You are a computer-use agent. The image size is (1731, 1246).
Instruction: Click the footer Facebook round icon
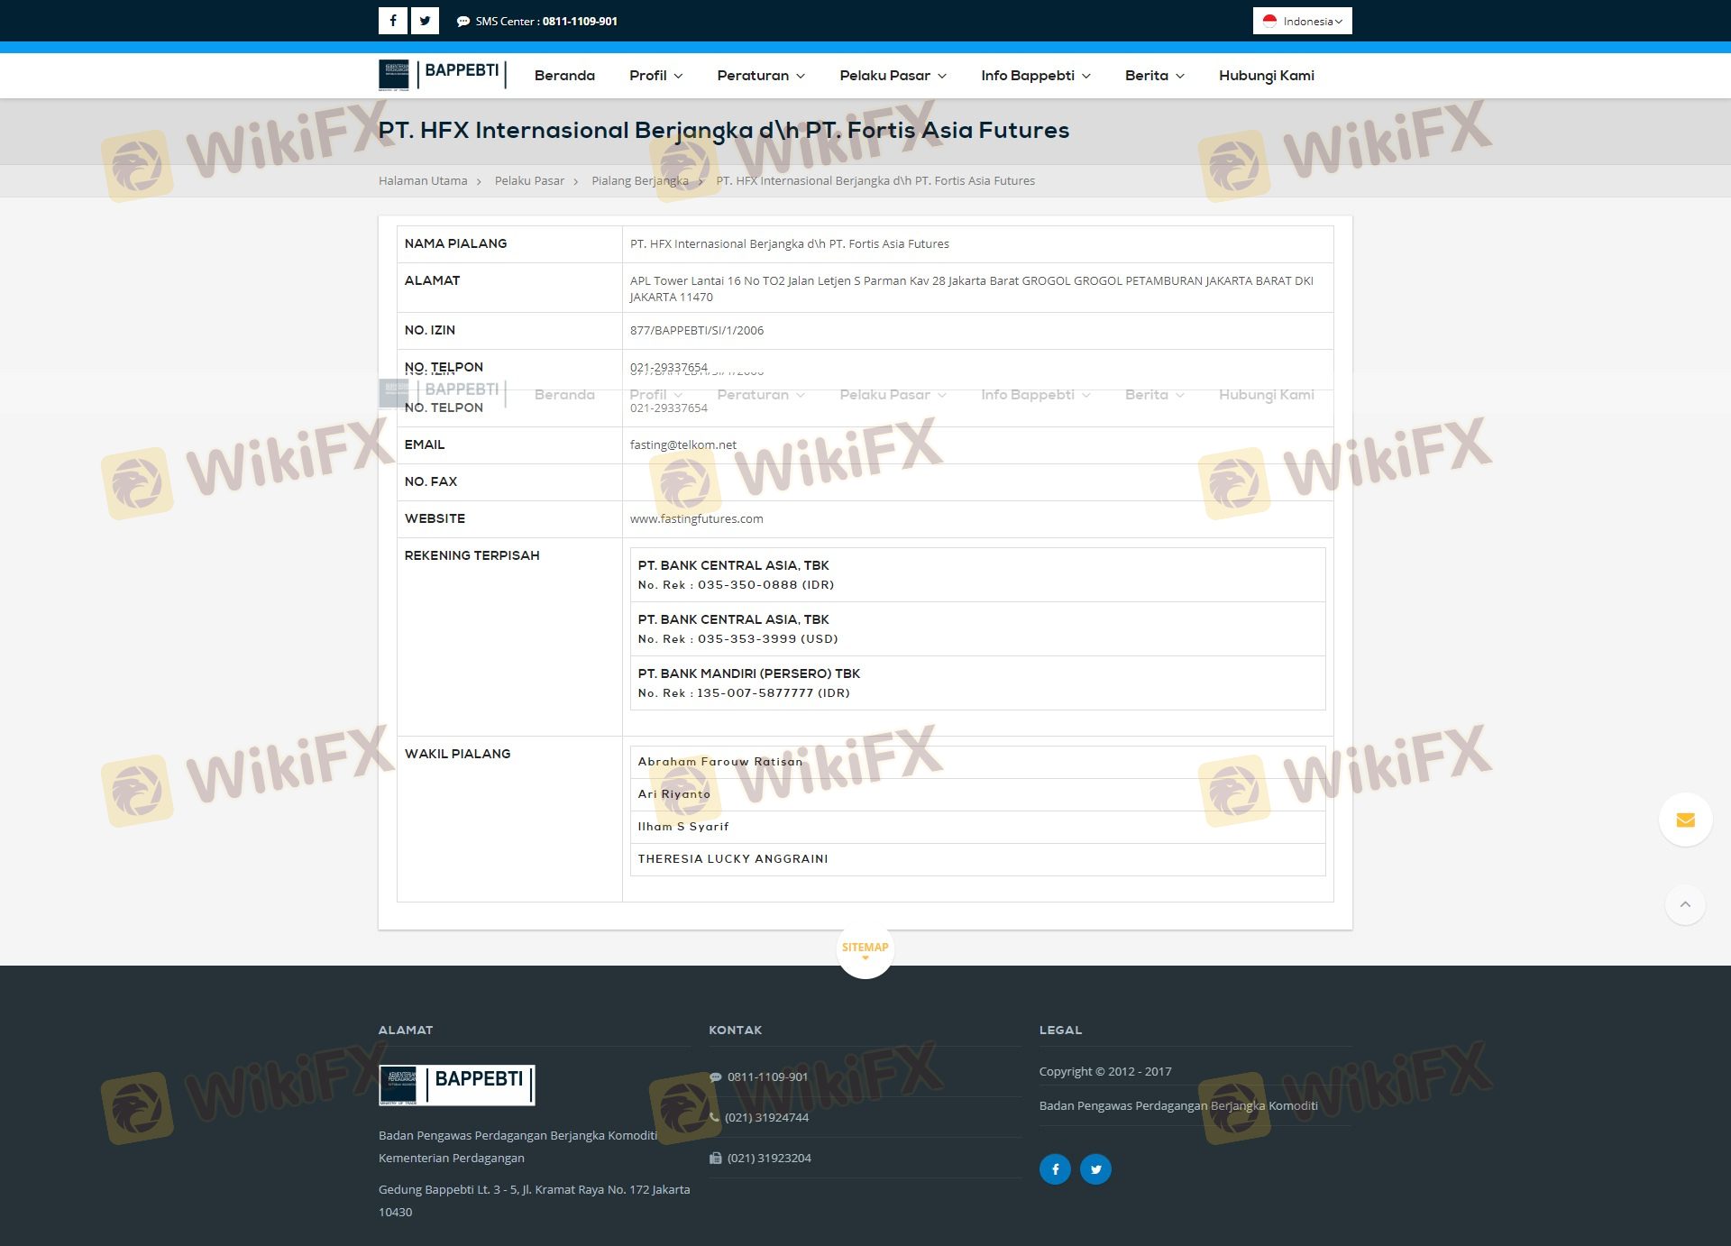coord(1055,1169)
